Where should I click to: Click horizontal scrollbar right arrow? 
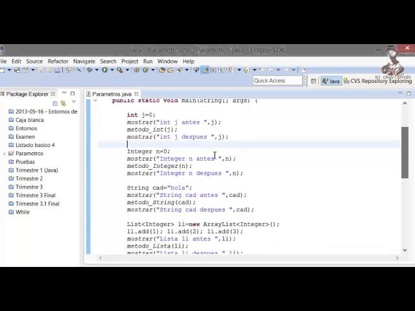[x=397, y=258]
